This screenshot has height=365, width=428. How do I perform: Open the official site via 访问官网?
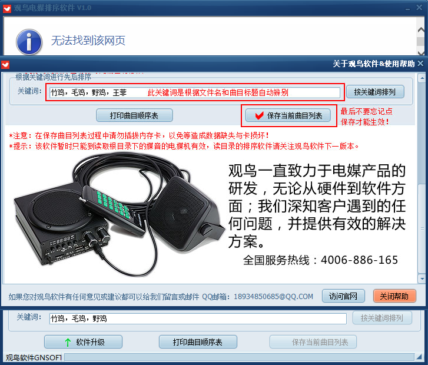(x=343, y=296)
